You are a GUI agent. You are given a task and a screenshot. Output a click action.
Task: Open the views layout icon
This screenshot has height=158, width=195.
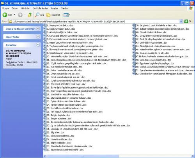click(66, 15)
